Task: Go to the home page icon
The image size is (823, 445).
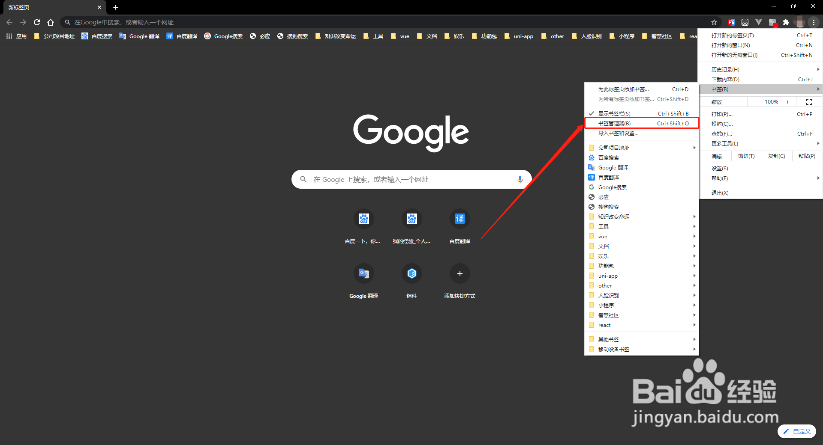Action: pyautogui.click(x=51, y=22)
